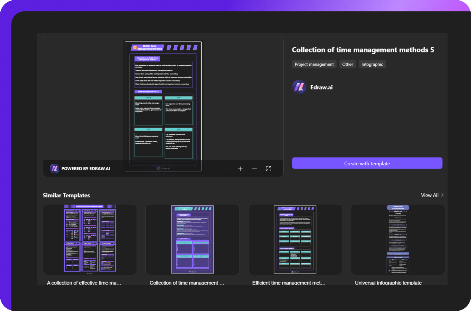Click the 'Collection of time management methods 5' heading
Viewport: 471px width, 311px height.
point(363,50)
